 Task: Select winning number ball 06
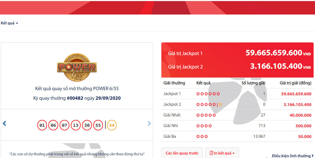(x=53, y=125)
